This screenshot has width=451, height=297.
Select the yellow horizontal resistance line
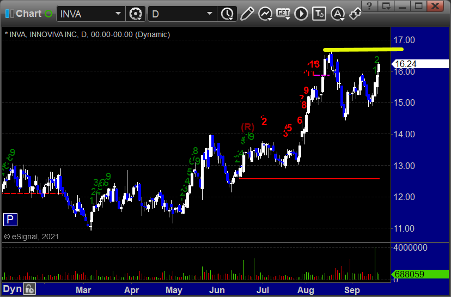pos(363,50)
